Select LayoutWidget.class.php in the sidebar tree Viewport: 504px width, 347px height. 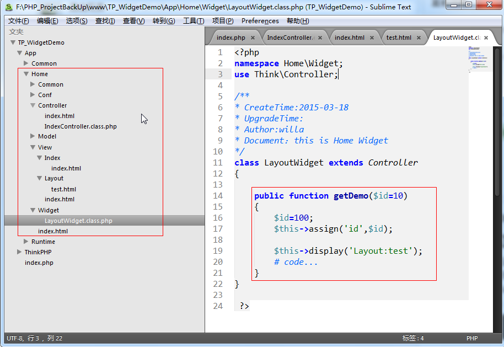click(x=78, y=221)
